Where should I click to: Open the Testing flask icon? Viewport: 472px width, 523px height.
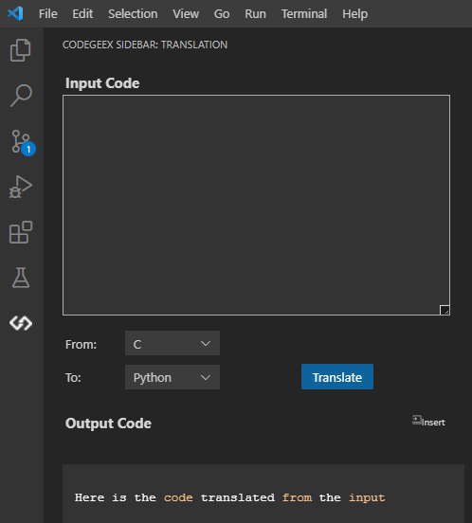[21, 278]
